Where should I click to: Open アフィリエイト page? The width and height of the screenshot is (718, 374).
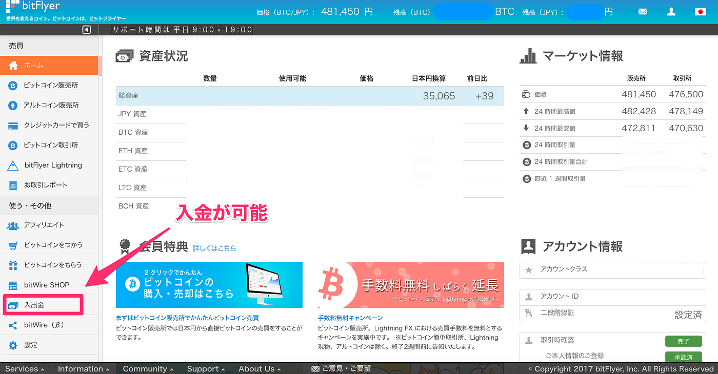(x=49, y=225)
